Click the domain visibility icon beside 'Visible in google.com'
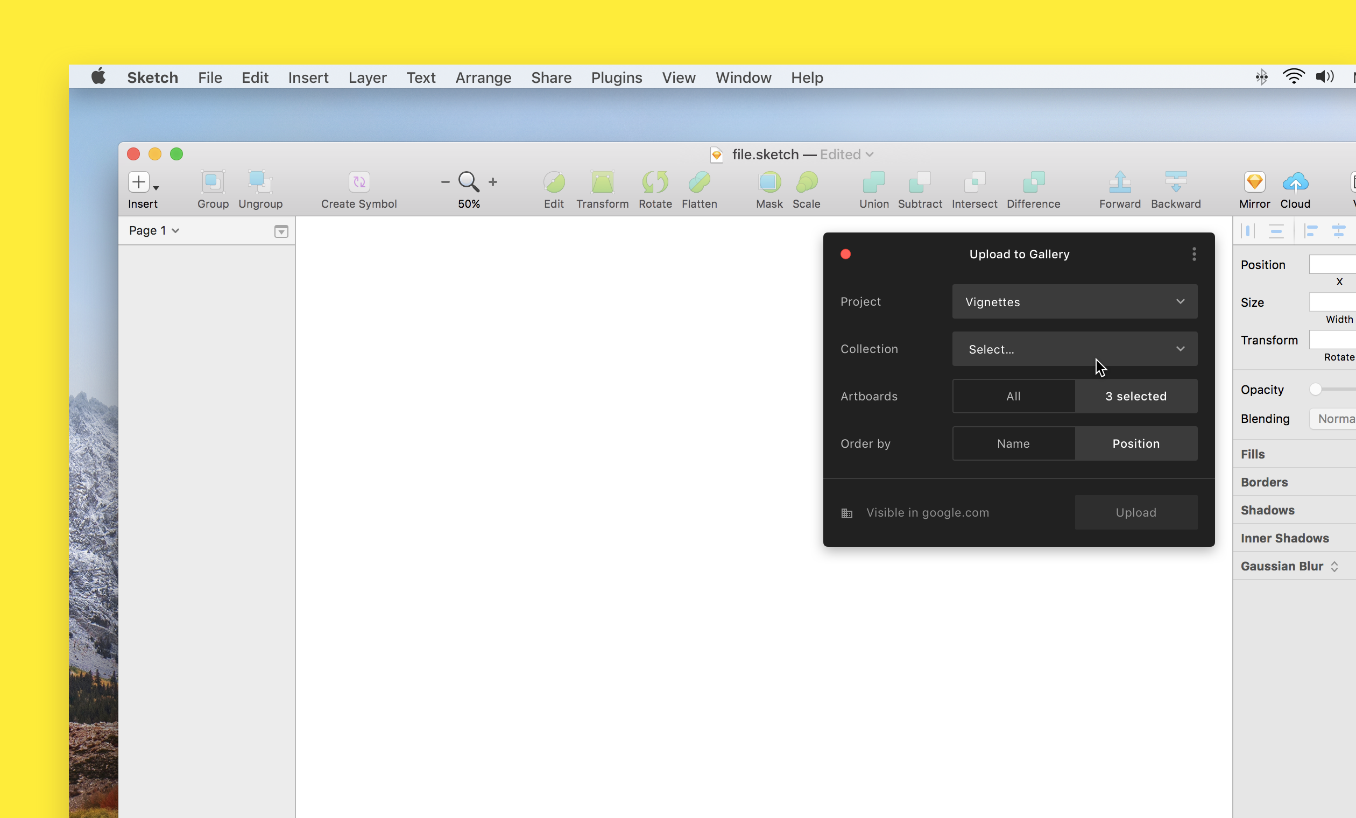Viewport: 1356px width, 818px height. [x=846, y=513]
